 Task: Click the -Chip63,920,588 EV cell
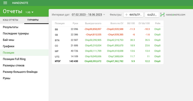(x=115, y=29)
